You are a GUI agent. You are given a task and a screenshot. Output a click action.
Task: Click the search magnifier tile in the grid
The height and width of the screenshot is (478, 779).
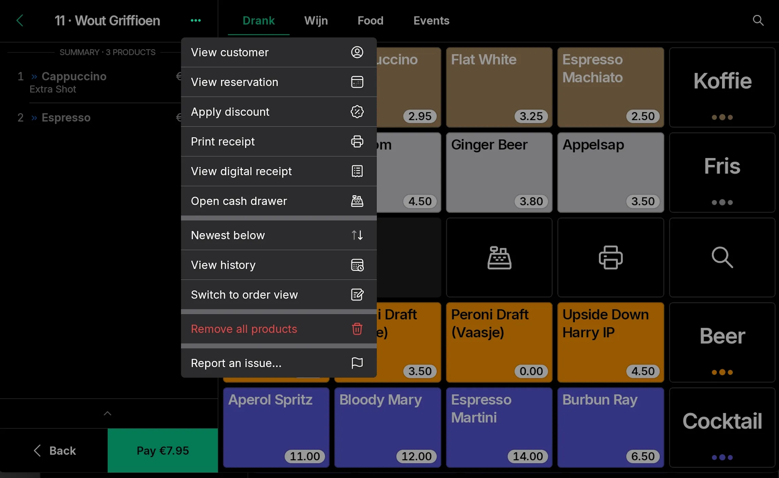[x=722, y=258]
